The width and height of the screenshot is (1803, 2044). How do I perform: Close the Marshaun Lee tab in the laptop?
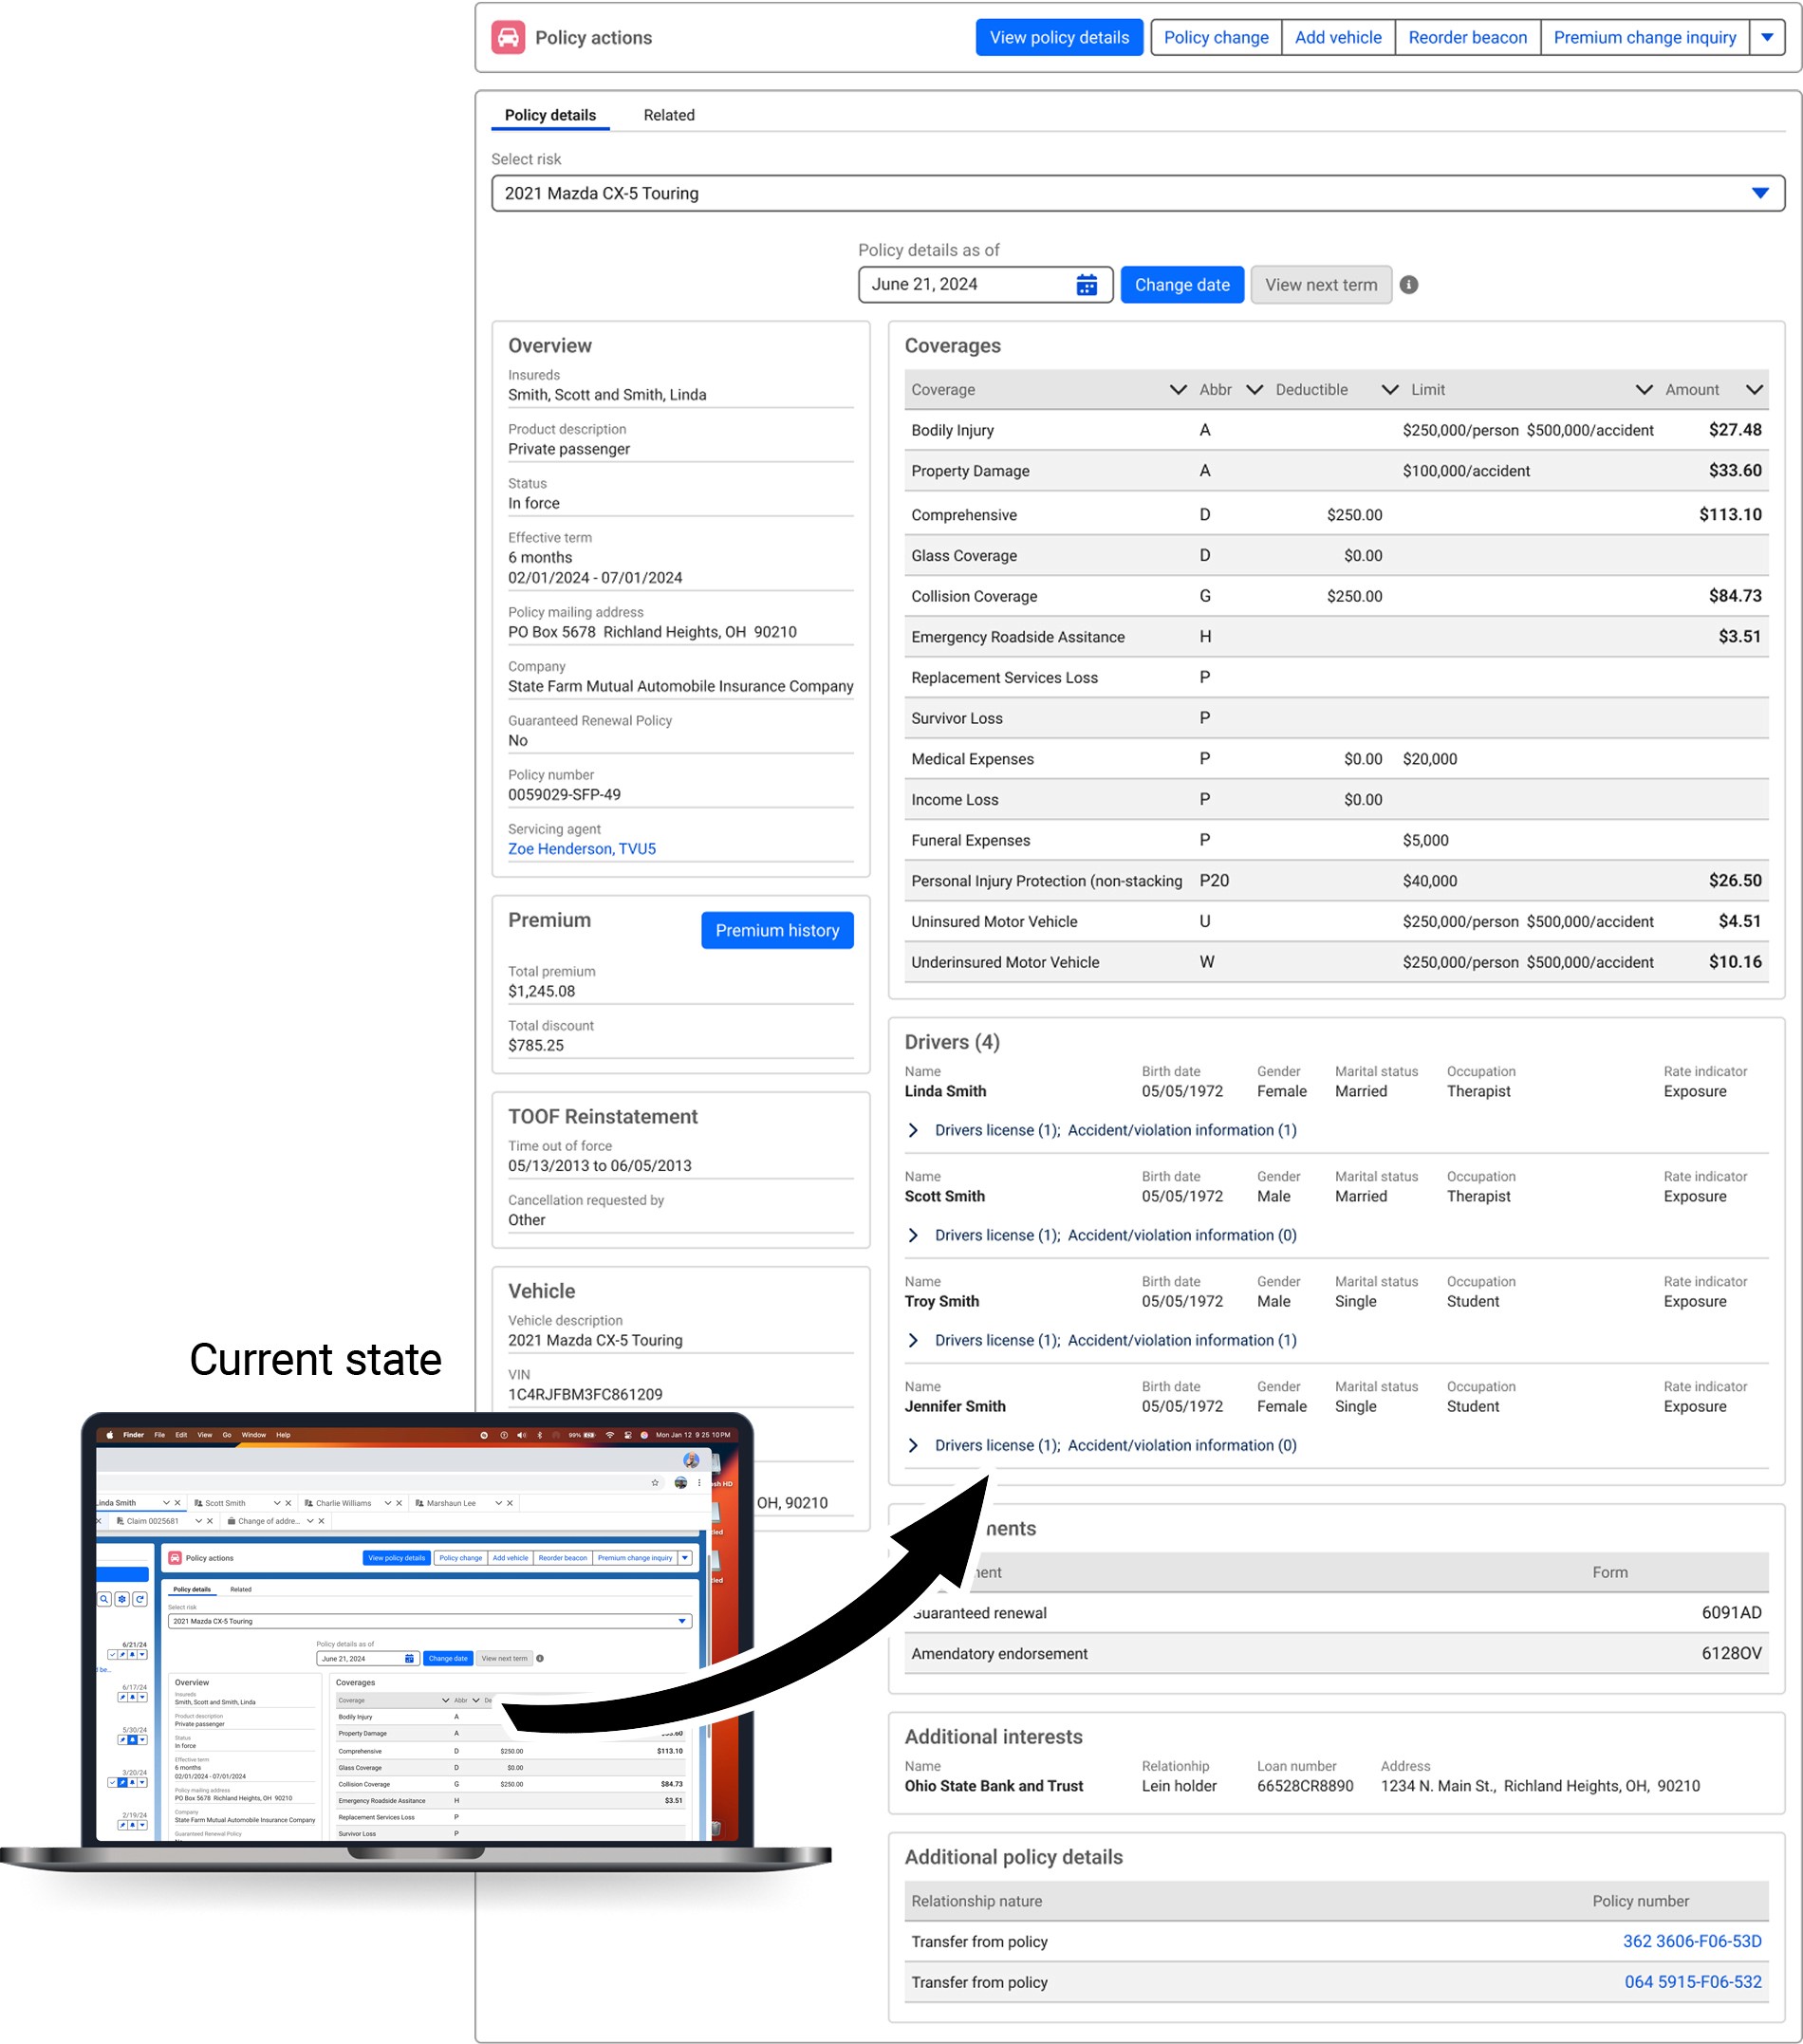pyautogui.click(x=510, y=1503)
